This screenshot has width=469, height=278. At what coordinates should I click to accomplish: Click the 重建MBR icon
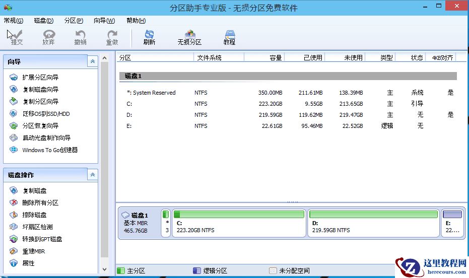point(14,251)
